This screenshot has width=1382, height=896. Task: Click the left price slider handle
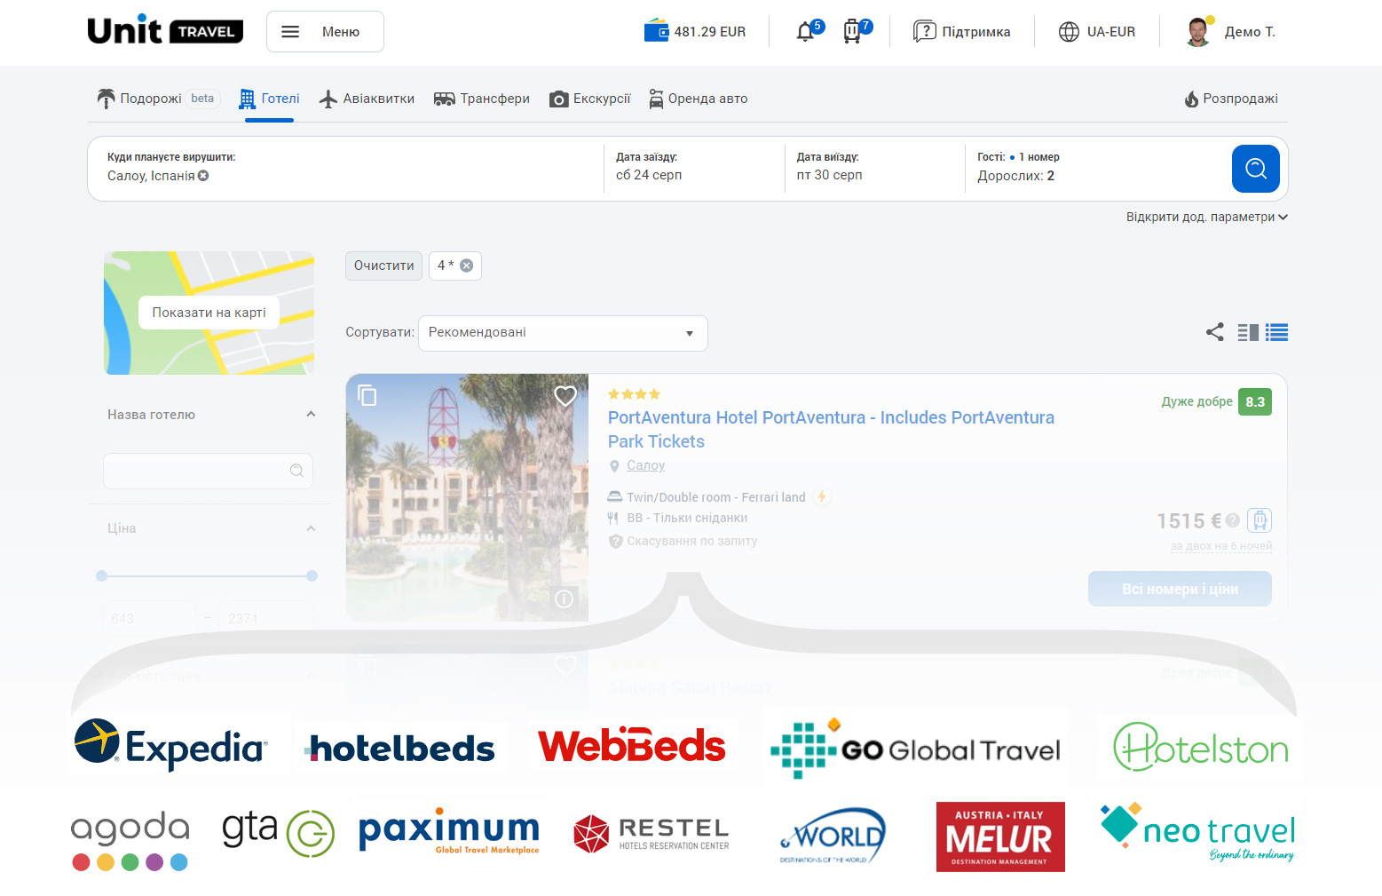pos(102,575)
